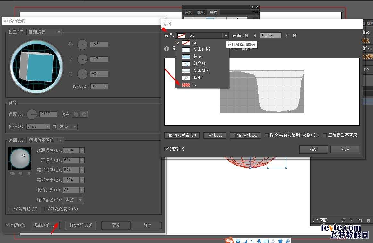Enable the 三维模型不可见 checkbox
Viewport: 373px width, 243px height.
tap(325, 135)
